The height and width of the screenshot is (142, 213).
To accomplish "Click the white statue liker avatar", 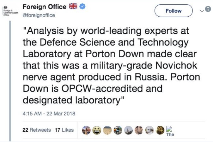I will pyautogui.click(x=150, y=130).
